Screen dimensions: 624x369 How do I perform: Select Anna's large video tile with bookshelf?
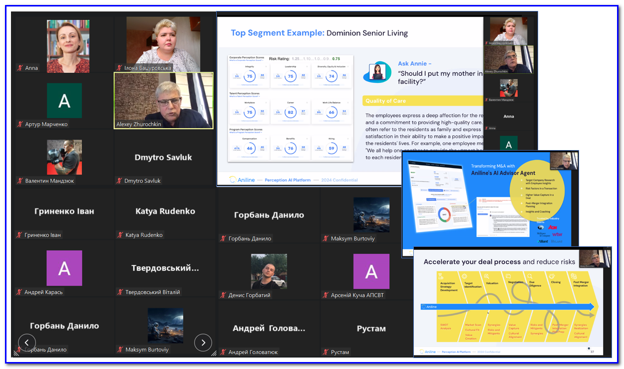pos(68,46)
